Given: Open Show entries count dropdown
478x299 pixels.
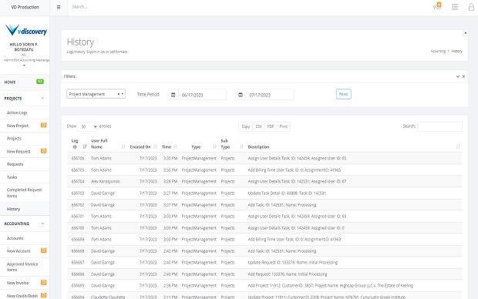Looking at the screenshot, I should click(x=88, y=126).
